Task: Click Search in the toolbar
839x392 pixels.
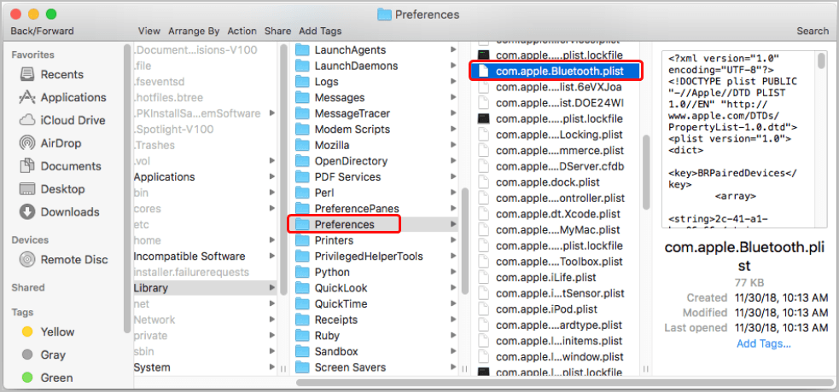Action: (x=813, y=31)
